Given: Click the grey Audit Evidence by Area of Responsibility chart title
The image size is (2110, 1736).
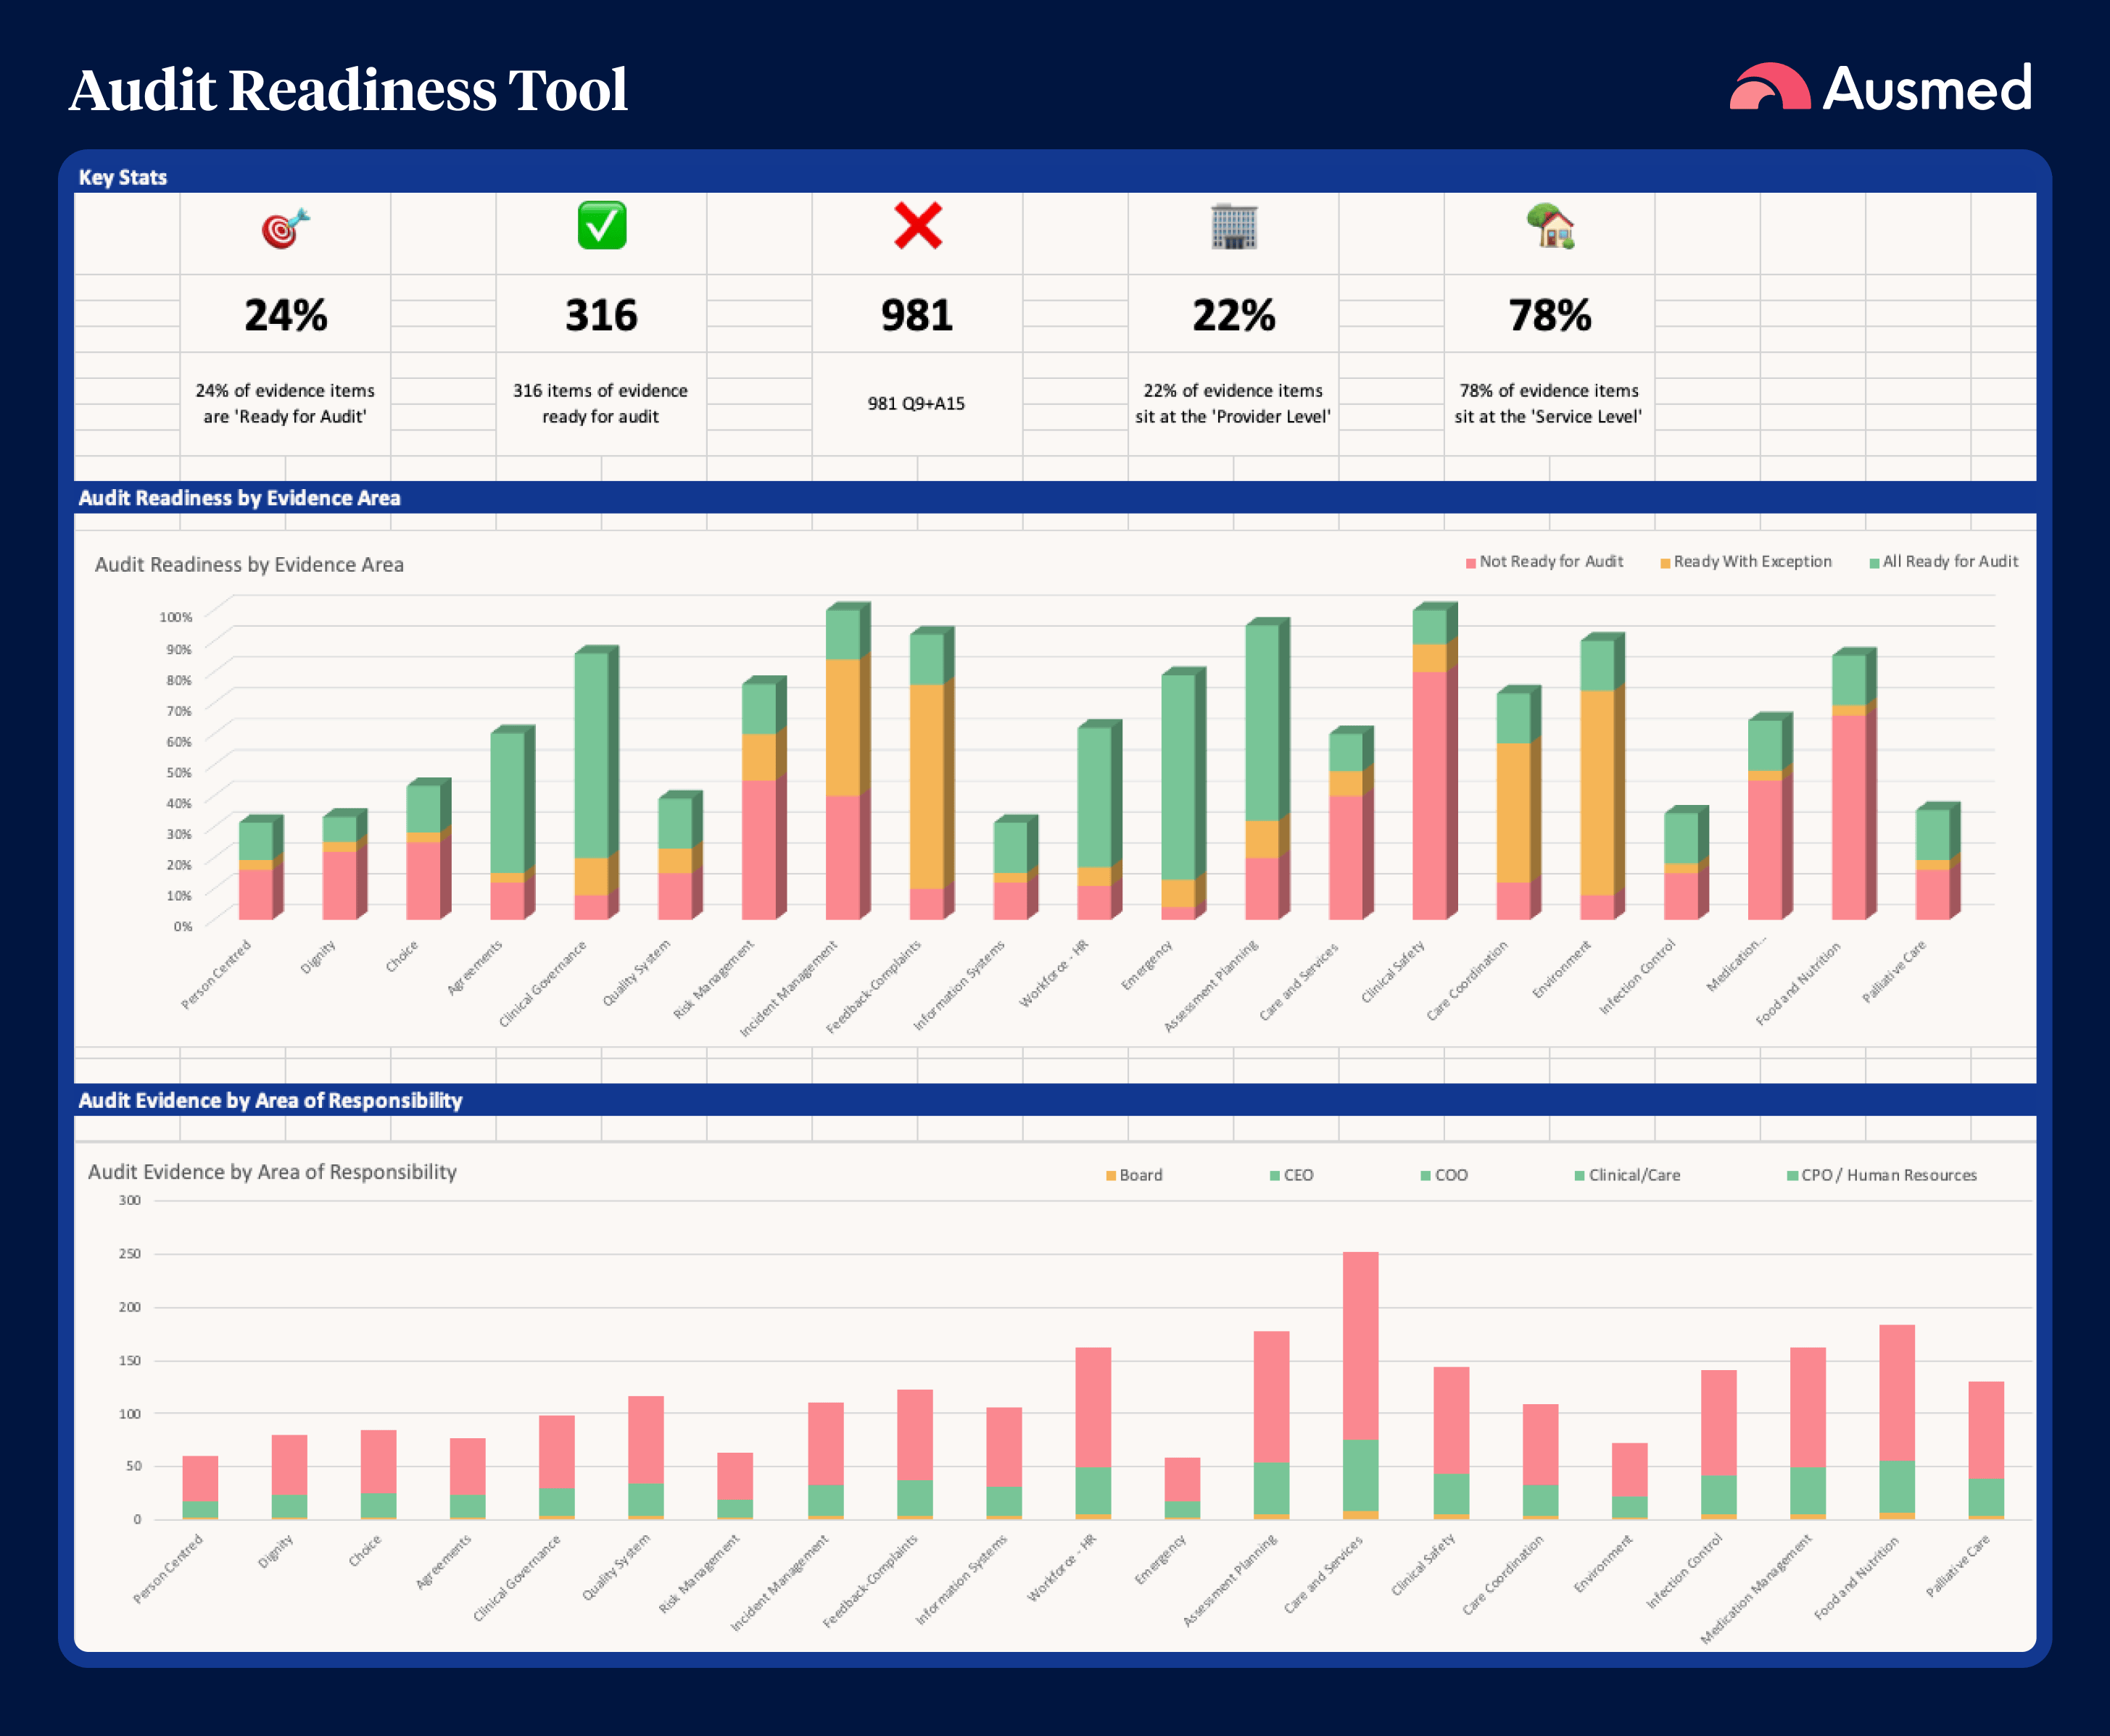Looking at the screenshot, I should click(x=272, y=1172).
